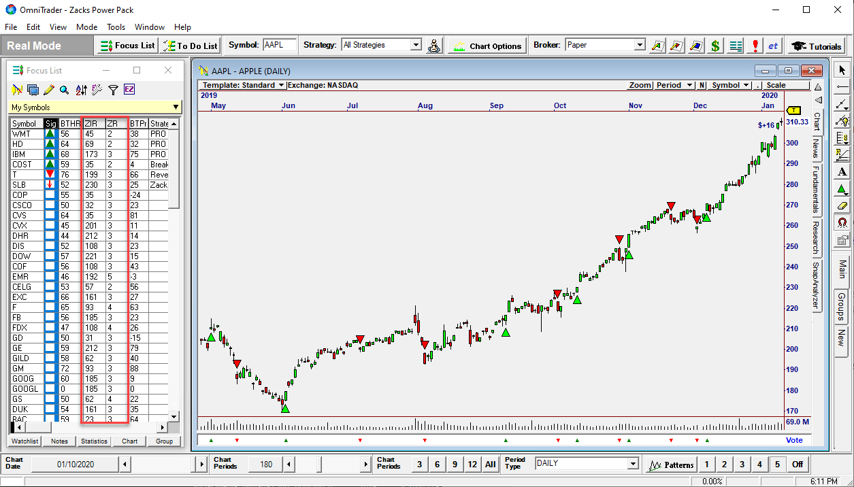Select the horizontal line drawing tool
The width and height of the screenshot is (854, 487).
[x=842, y=86]
